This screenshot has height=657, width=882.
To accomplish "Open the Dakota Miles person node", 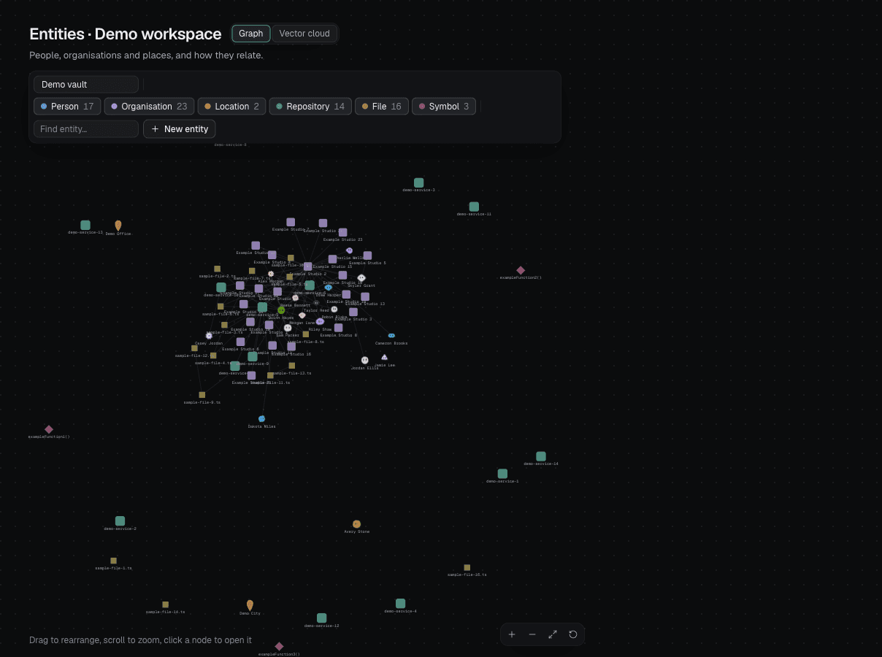I will (x=261, y=419).
